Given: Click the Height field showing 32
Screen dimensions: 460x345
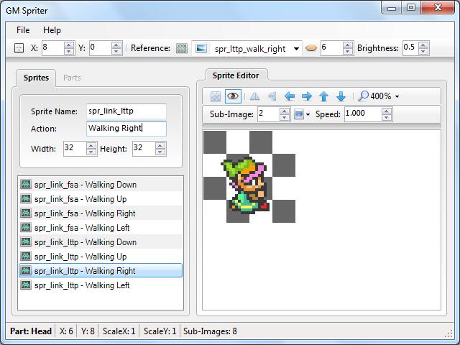Looking at the screenshot, I should 144,149.
